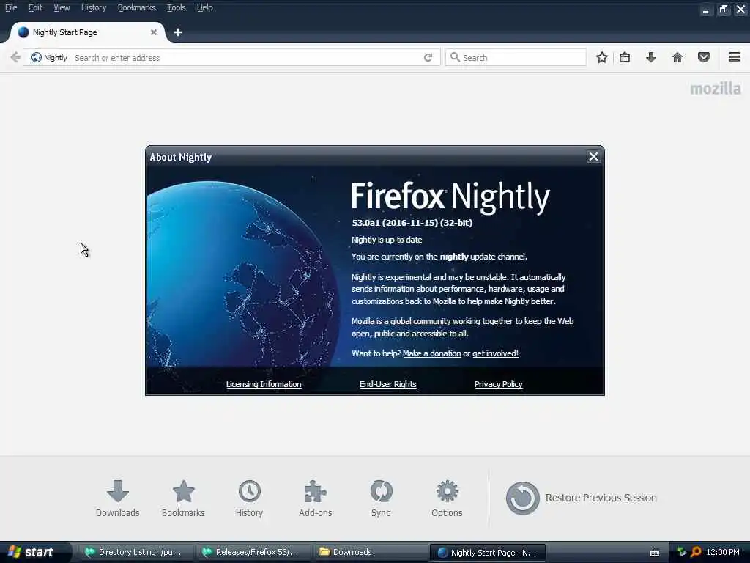Close the Nightly Start Page tab

(x=154, y=32)
